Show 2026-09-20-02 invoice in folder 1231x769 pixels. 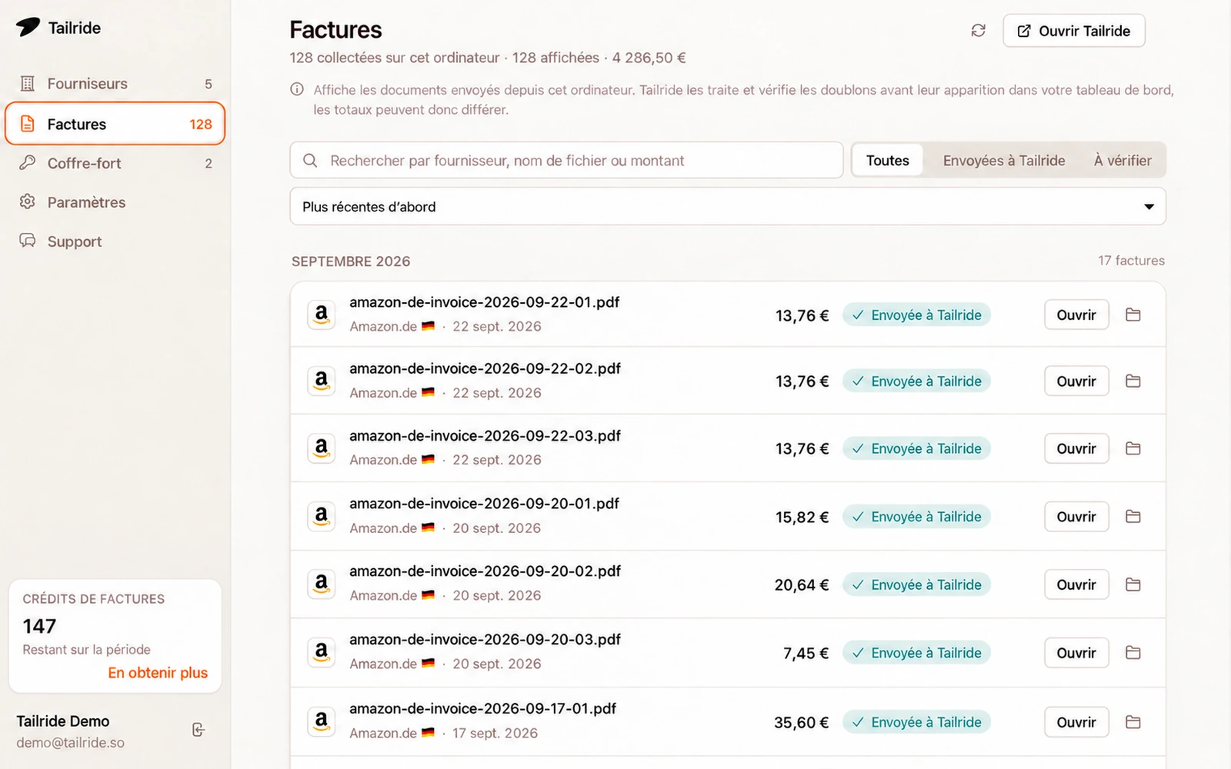pos(1133,584)
